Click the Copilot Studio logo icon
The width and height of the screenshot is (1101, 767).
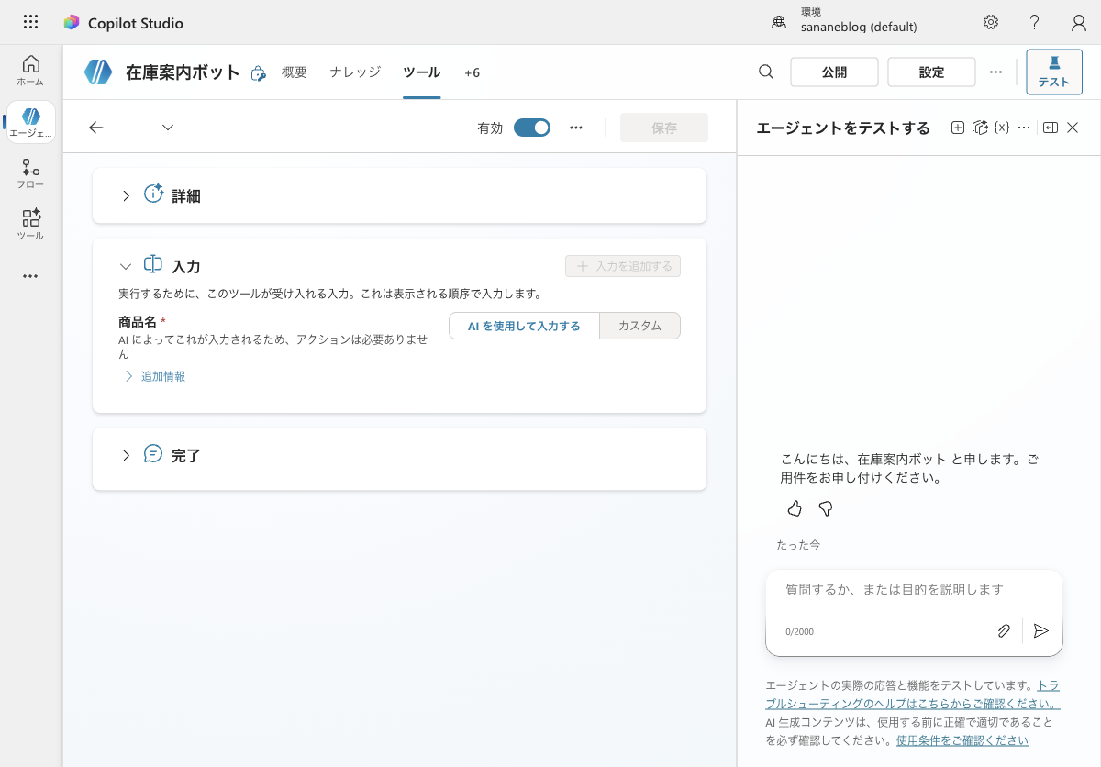pos(71,23)
